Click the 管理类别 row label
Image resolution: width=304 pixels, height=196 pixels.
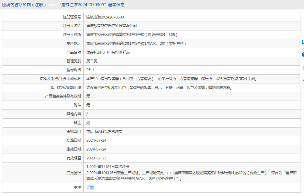click(74, 61)
